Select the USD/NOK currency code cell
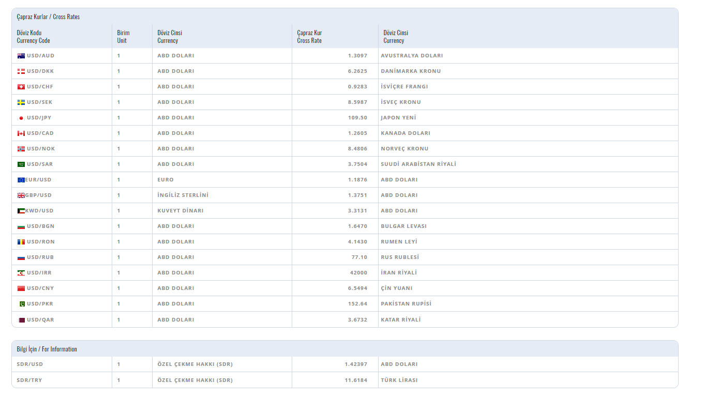 41,149
